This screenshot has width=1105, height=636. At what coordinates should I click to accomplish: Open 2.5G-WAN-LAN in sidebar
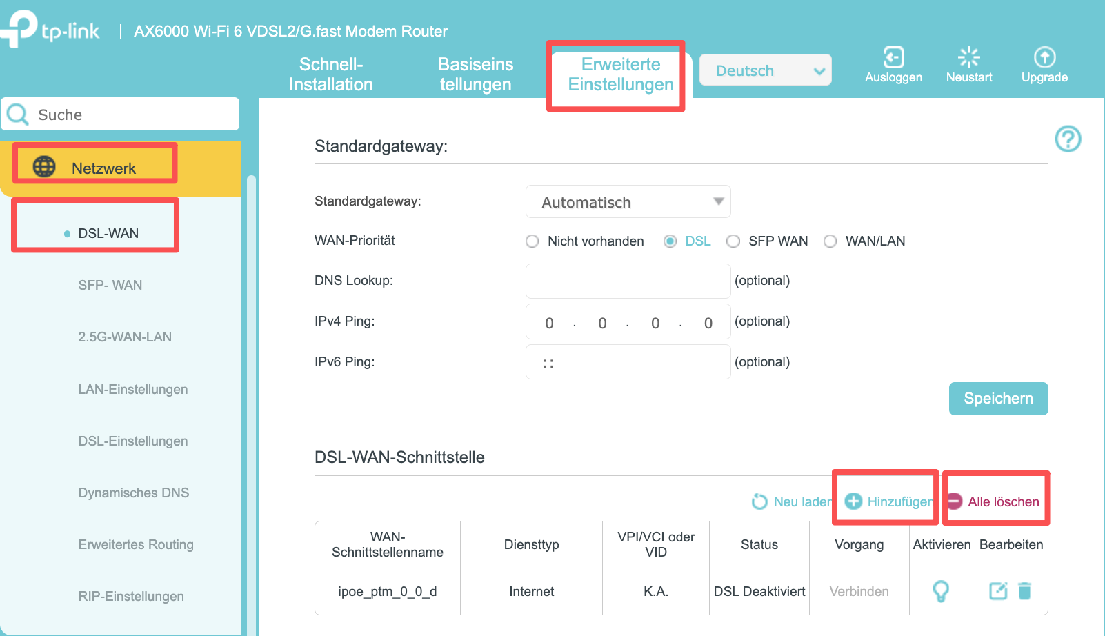click(x=125, y=337)
